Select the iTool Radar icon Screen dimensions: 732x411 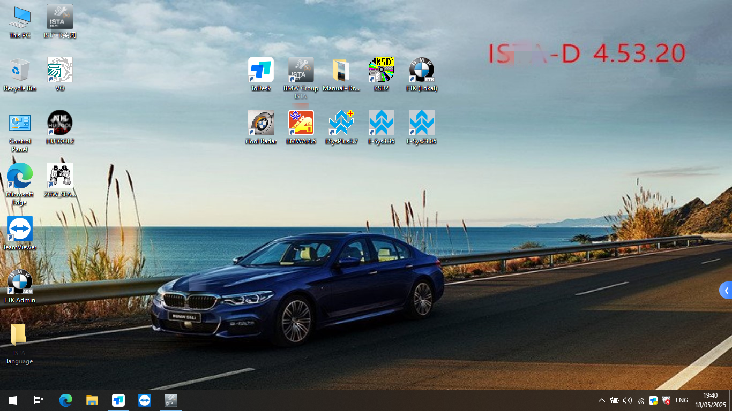pos(261,123)
